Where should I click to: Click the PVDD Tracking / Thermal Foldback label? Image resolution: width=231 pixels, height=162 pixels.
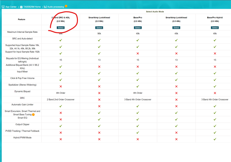coord(22,131)
